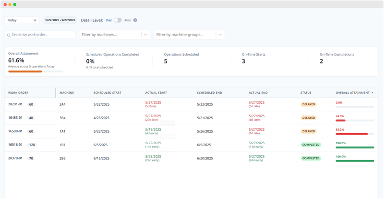Click the 100.0% bar for work order 20370-01
384x199 pixels.
pyautogui.click(x=355, y=161)
